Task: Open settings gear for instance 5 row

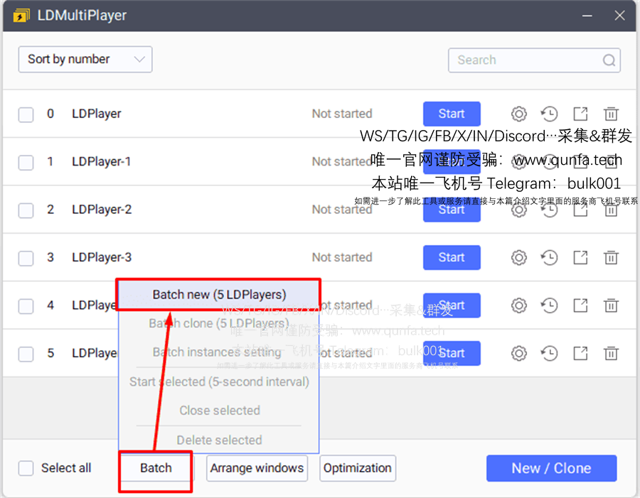Action: pos(519,353)
